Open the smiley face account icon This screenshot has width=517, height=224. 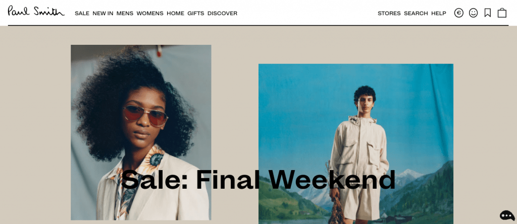point(473,13)
